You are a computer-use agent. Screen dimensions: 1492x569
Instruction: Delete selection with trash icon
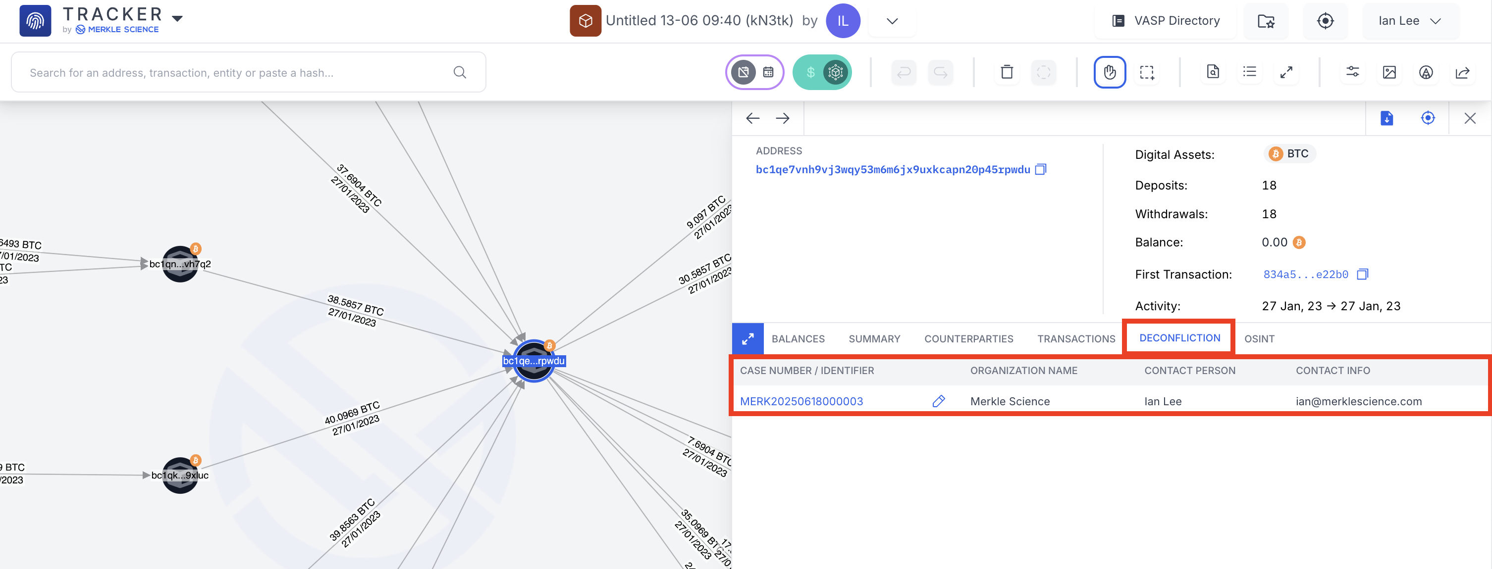(x=1007, y=72)
